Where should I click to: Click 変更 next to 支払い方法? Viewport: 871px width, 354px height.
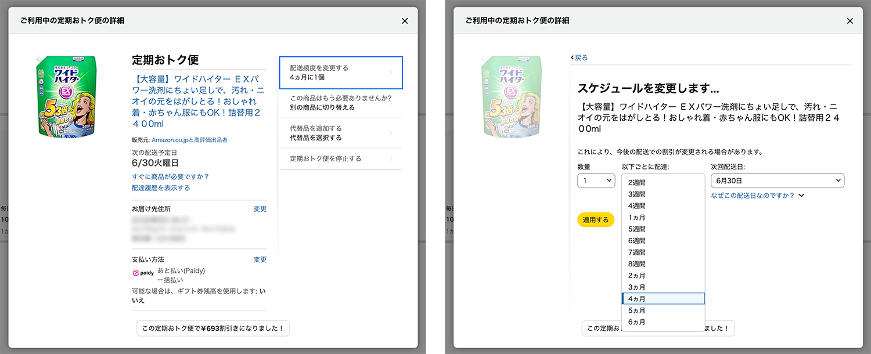[260, 259]
